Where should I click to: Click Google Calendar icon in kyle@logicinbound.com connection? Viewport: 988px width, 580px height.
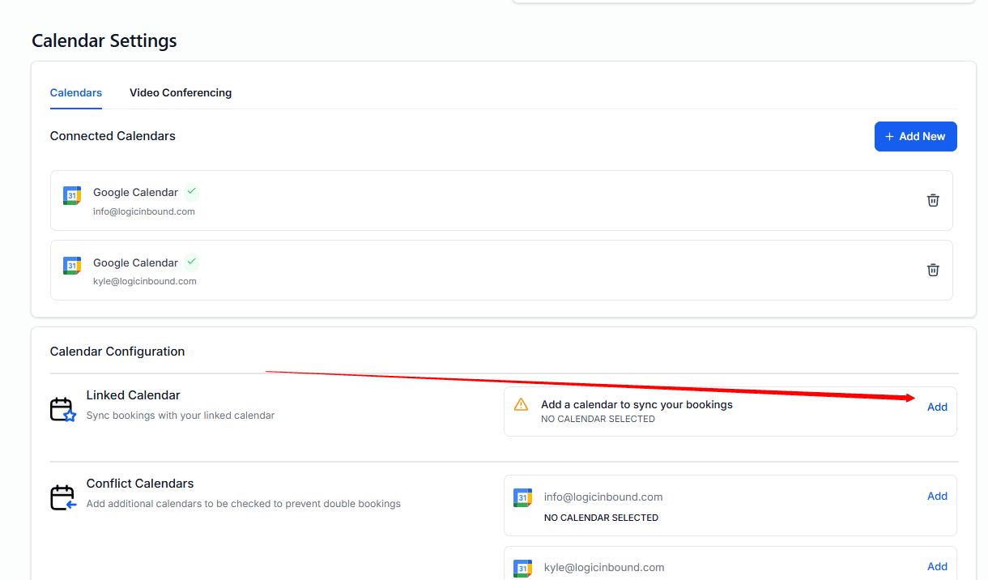pyautogui.click(x=72, y=265)
